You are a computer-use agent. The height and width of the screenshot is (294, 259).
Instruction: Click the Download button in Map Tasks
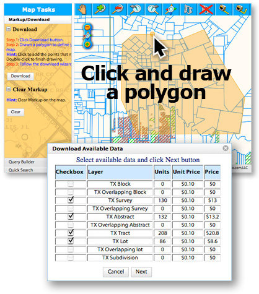(x=20, y=76)
